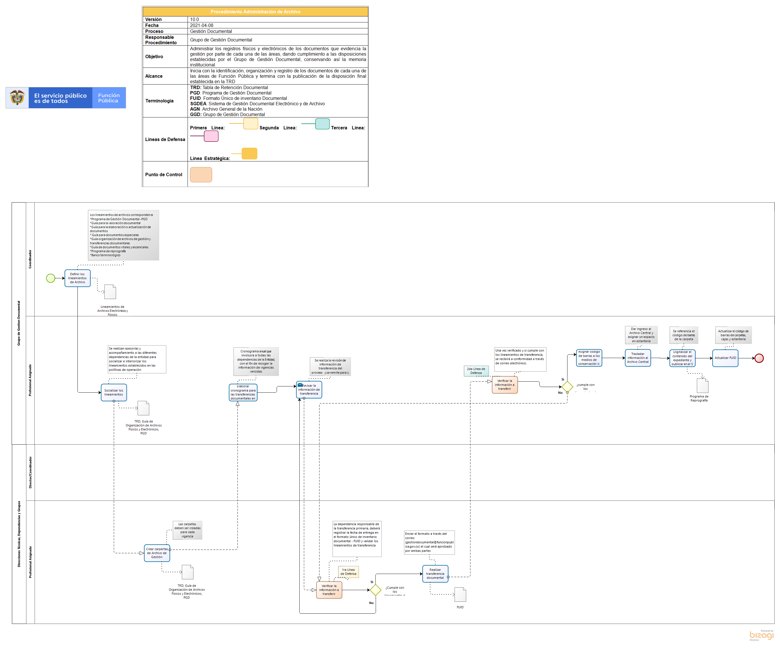This screenshot has width=780, height=650.
Task: Click the peach Punto de Control swatch
Action: (x=201, y=174)
